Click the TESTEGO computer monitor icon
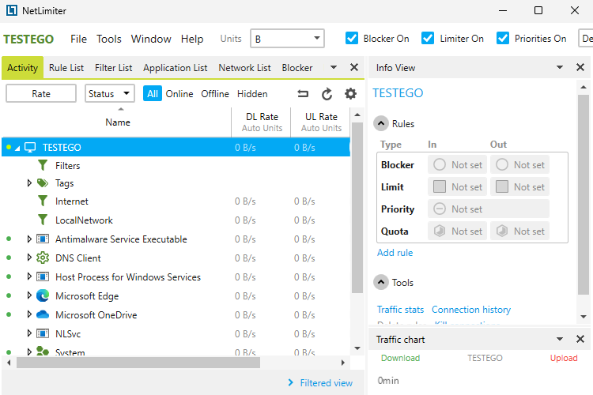593x395 pixels. point(30,147)
